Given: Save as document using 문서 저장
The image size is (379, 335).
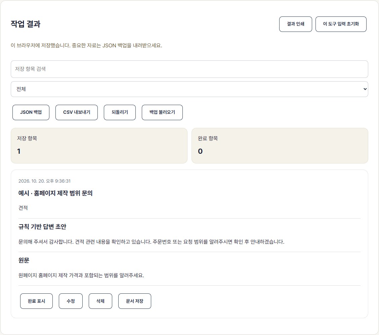Looking at the screenshot, I should tap(135, 301).
